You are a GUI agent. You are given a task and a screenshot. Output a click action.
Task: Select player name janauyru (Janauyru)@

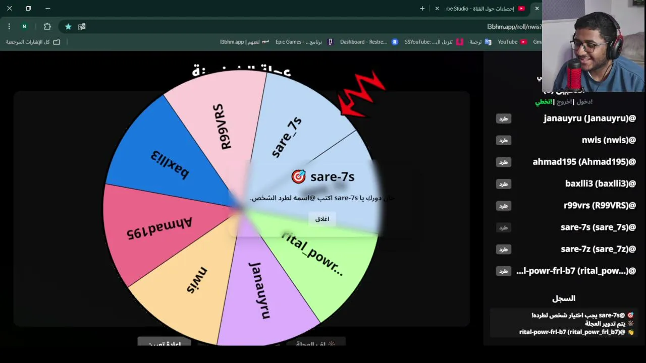pyautogui.click(x=589, y=118)
